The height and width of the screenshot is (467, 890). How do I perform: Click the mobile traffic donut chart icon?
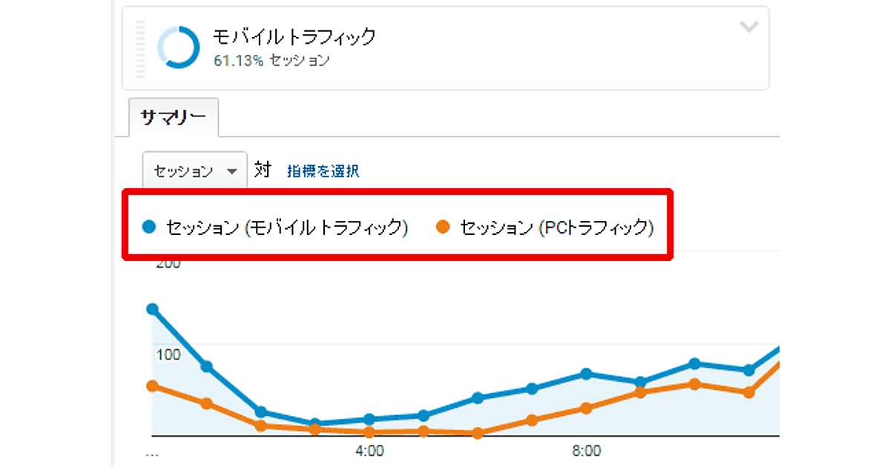pos(178,47)
